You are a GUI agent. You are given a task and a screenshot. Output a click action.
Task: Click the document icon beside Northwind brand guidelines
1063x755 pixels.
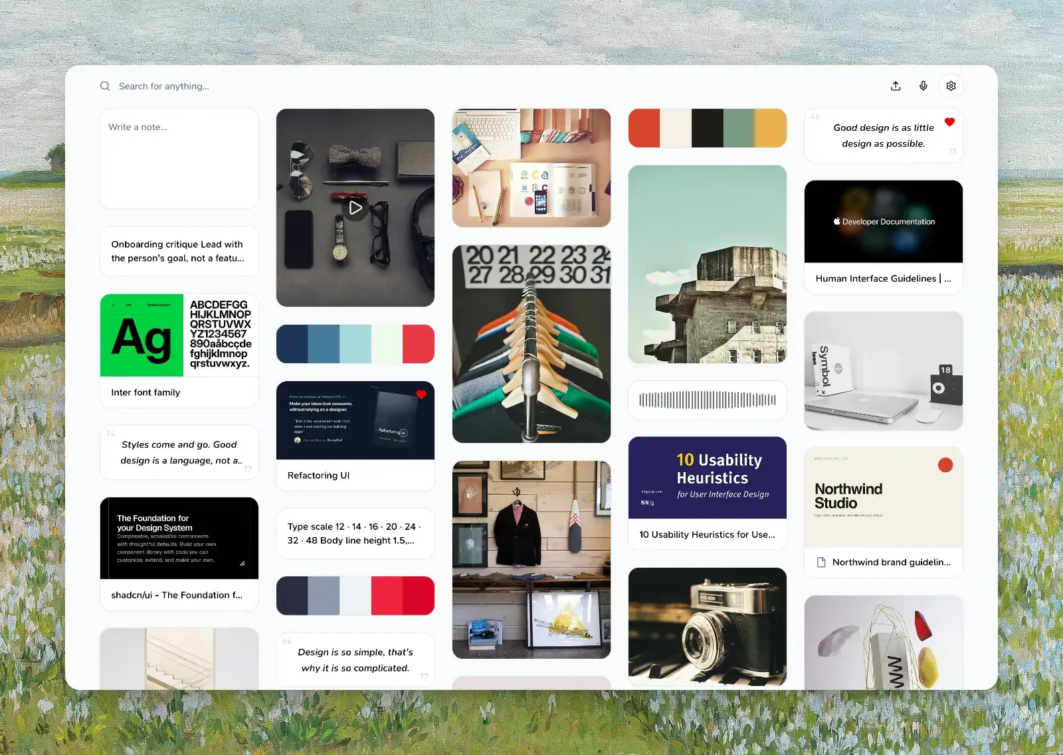point(821,562)
